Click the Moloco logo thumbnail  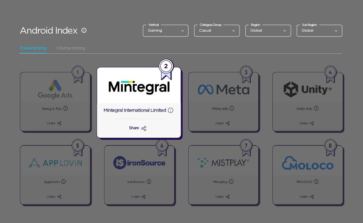pos(308,163)
